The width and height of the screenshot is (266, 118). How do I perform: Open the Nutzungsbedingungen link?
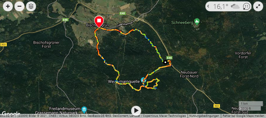pos(204,116)
